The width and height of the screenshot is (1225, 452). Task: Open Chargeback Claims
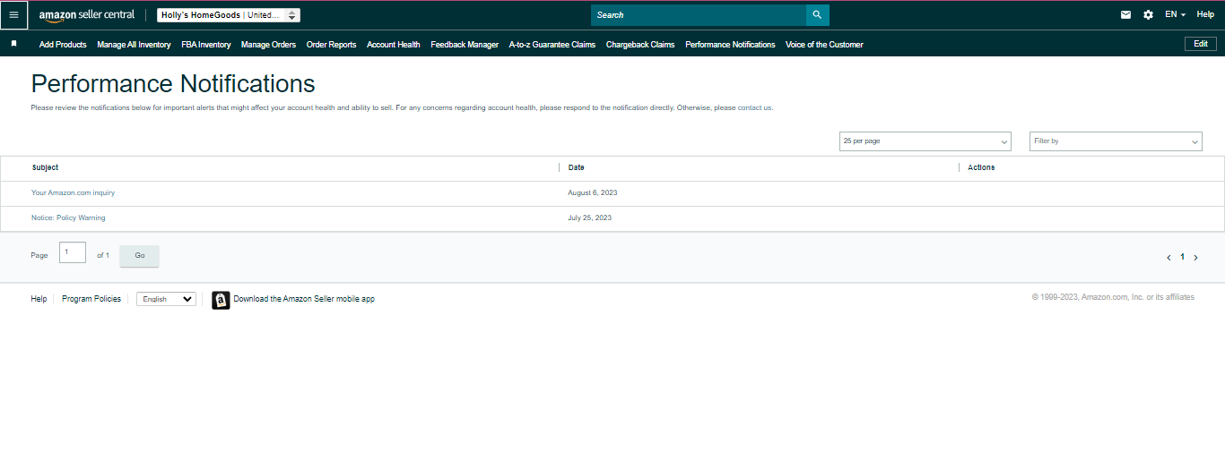[x=640, y=45]
